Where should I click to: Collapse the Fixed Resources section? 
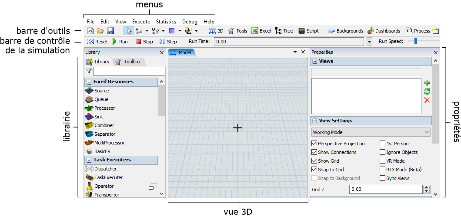tap(89, 82)
